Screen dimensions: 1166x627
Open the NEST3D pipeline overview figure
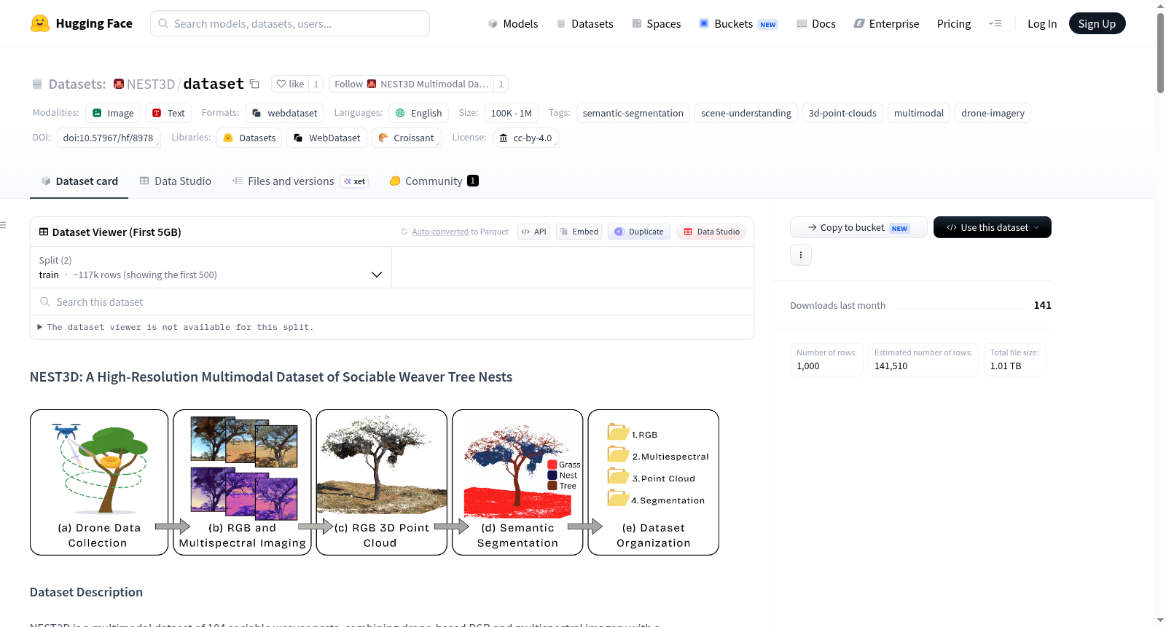pyautogui.click(x=375, y=482)
